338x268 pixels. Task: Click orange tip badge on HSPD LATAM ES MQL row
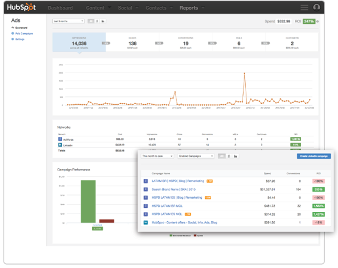pyautogui.click(x=188, y=214)
